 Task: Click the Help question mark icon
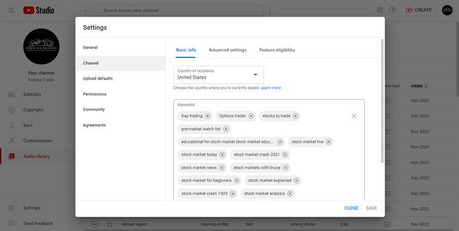pos(393,10)
